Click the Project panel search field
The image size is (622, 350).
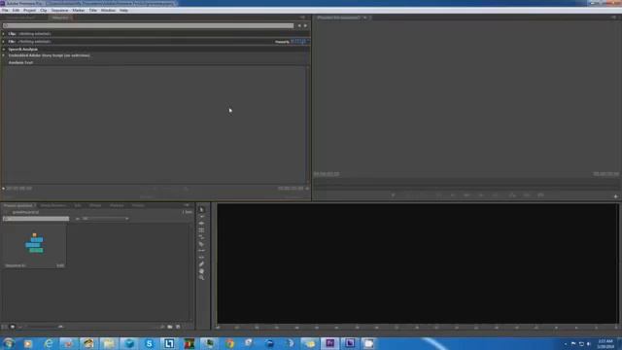tap(36, 219)
